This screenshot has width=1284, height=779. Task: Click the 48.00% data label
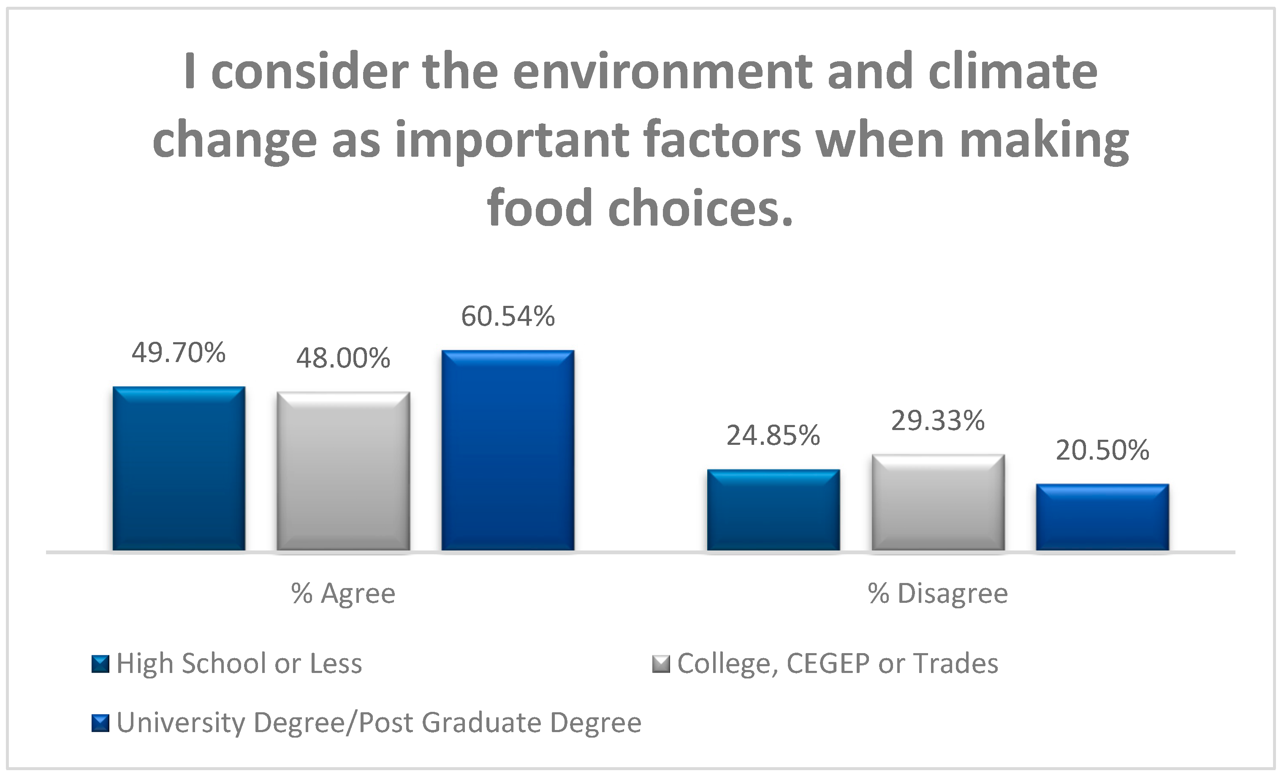(343, 358)
